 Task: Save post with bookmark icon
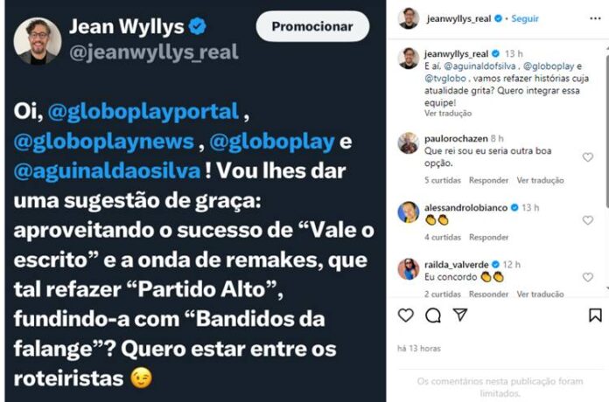(x=595, y=315)
